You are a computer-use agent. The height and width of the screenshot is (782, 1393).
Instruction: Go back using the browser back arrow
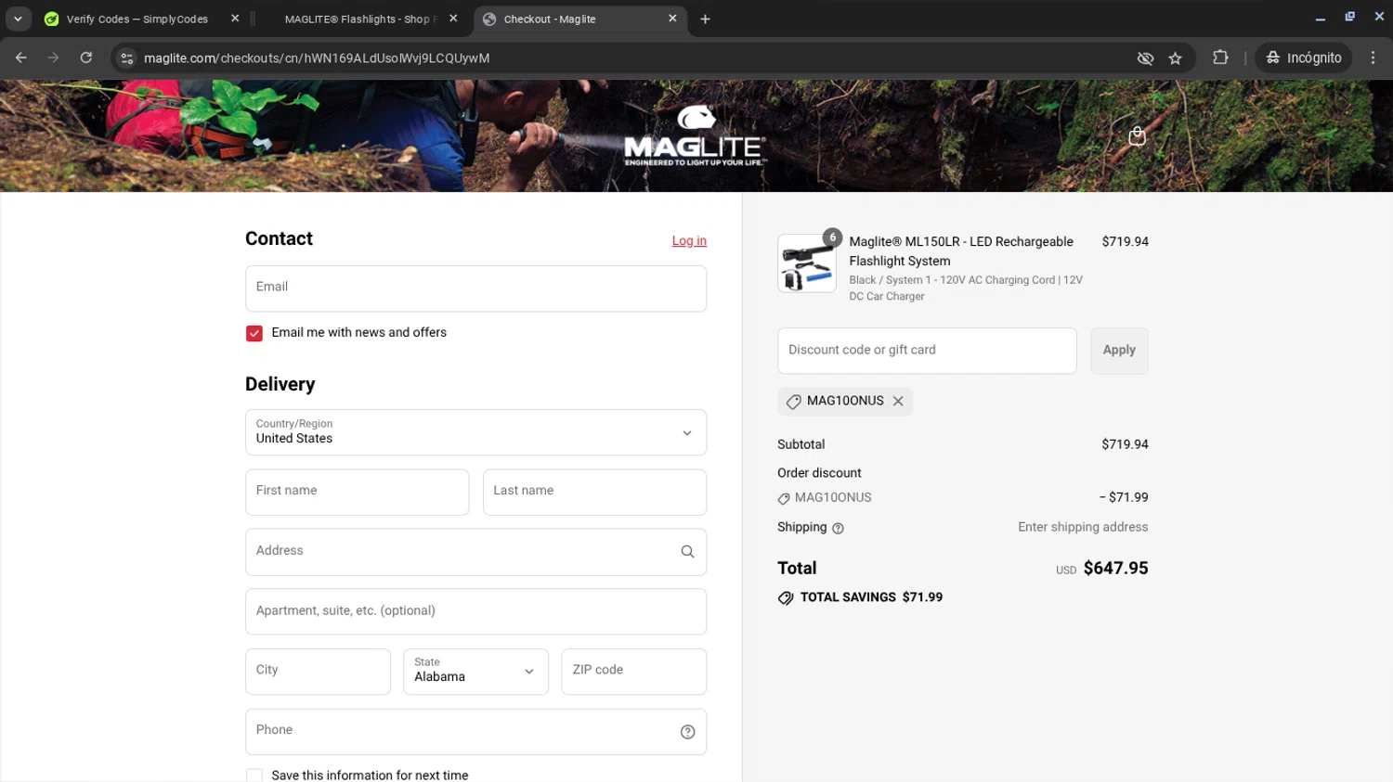pos(20,58)
